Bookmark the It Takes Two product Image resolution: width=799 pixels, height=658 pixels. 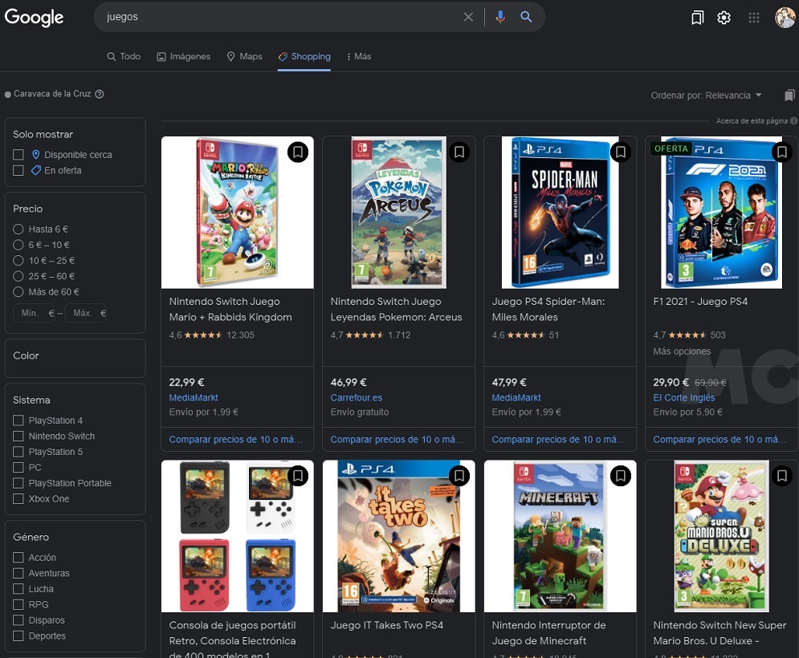[459, 476]
